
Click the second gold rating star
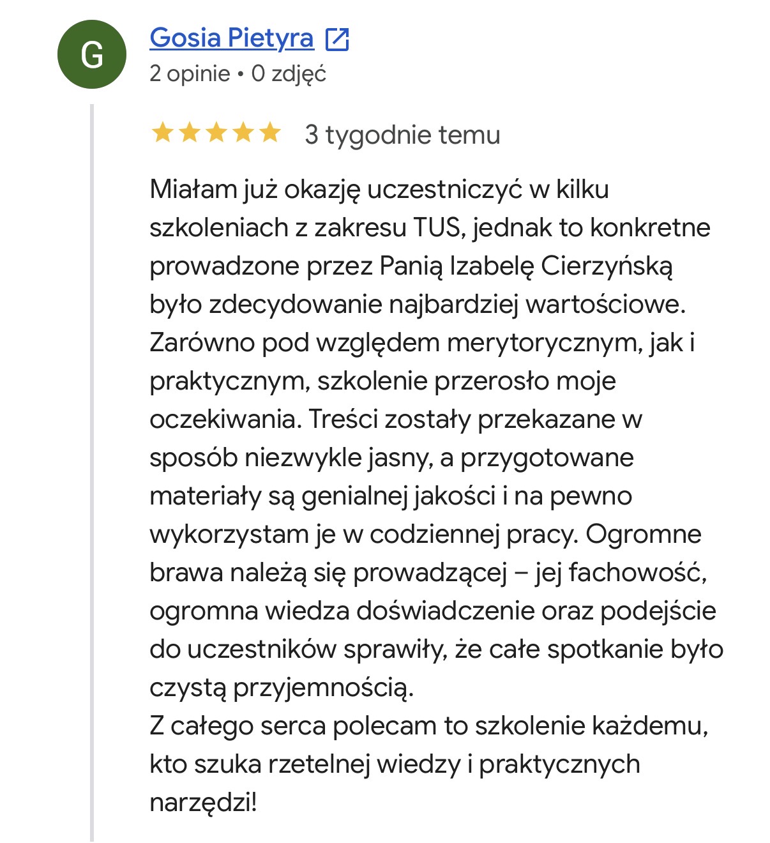tap(190, 133)
